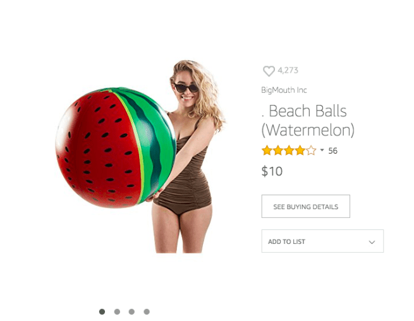
Task: Click the 4,273 likes count
Action: click(x=288, y=70)
